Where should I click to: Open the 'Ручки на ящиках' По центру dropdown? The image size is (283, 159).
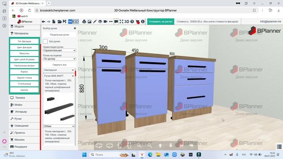[x=59, y=59]
